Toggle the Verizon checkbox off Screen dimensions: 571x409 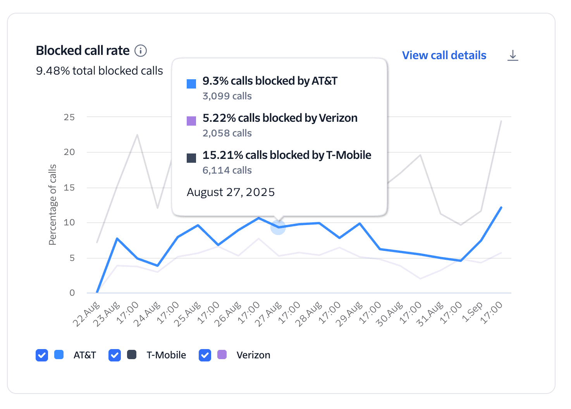click(205, 355)
